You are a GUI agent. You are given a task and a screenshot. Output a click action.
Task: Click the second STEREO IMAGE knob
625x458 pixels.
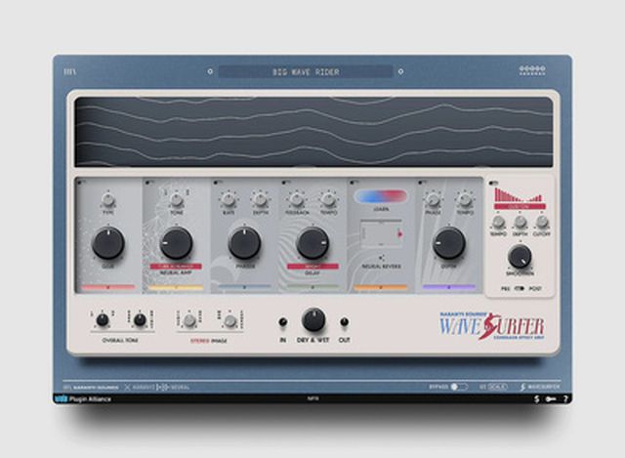pyautogui.click(x=230, y=320)
